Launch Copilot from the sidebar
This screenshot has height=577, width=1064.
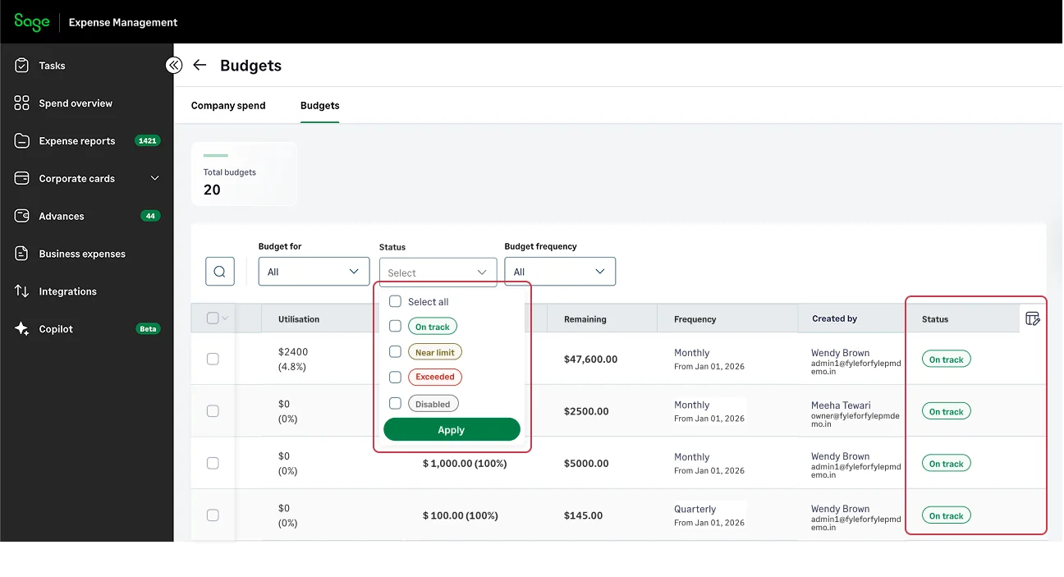click(x=21, y=328)
